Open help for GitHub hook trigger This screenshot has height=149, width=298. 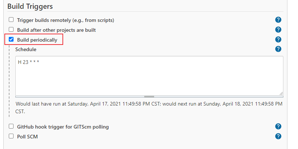pos(278,126)
